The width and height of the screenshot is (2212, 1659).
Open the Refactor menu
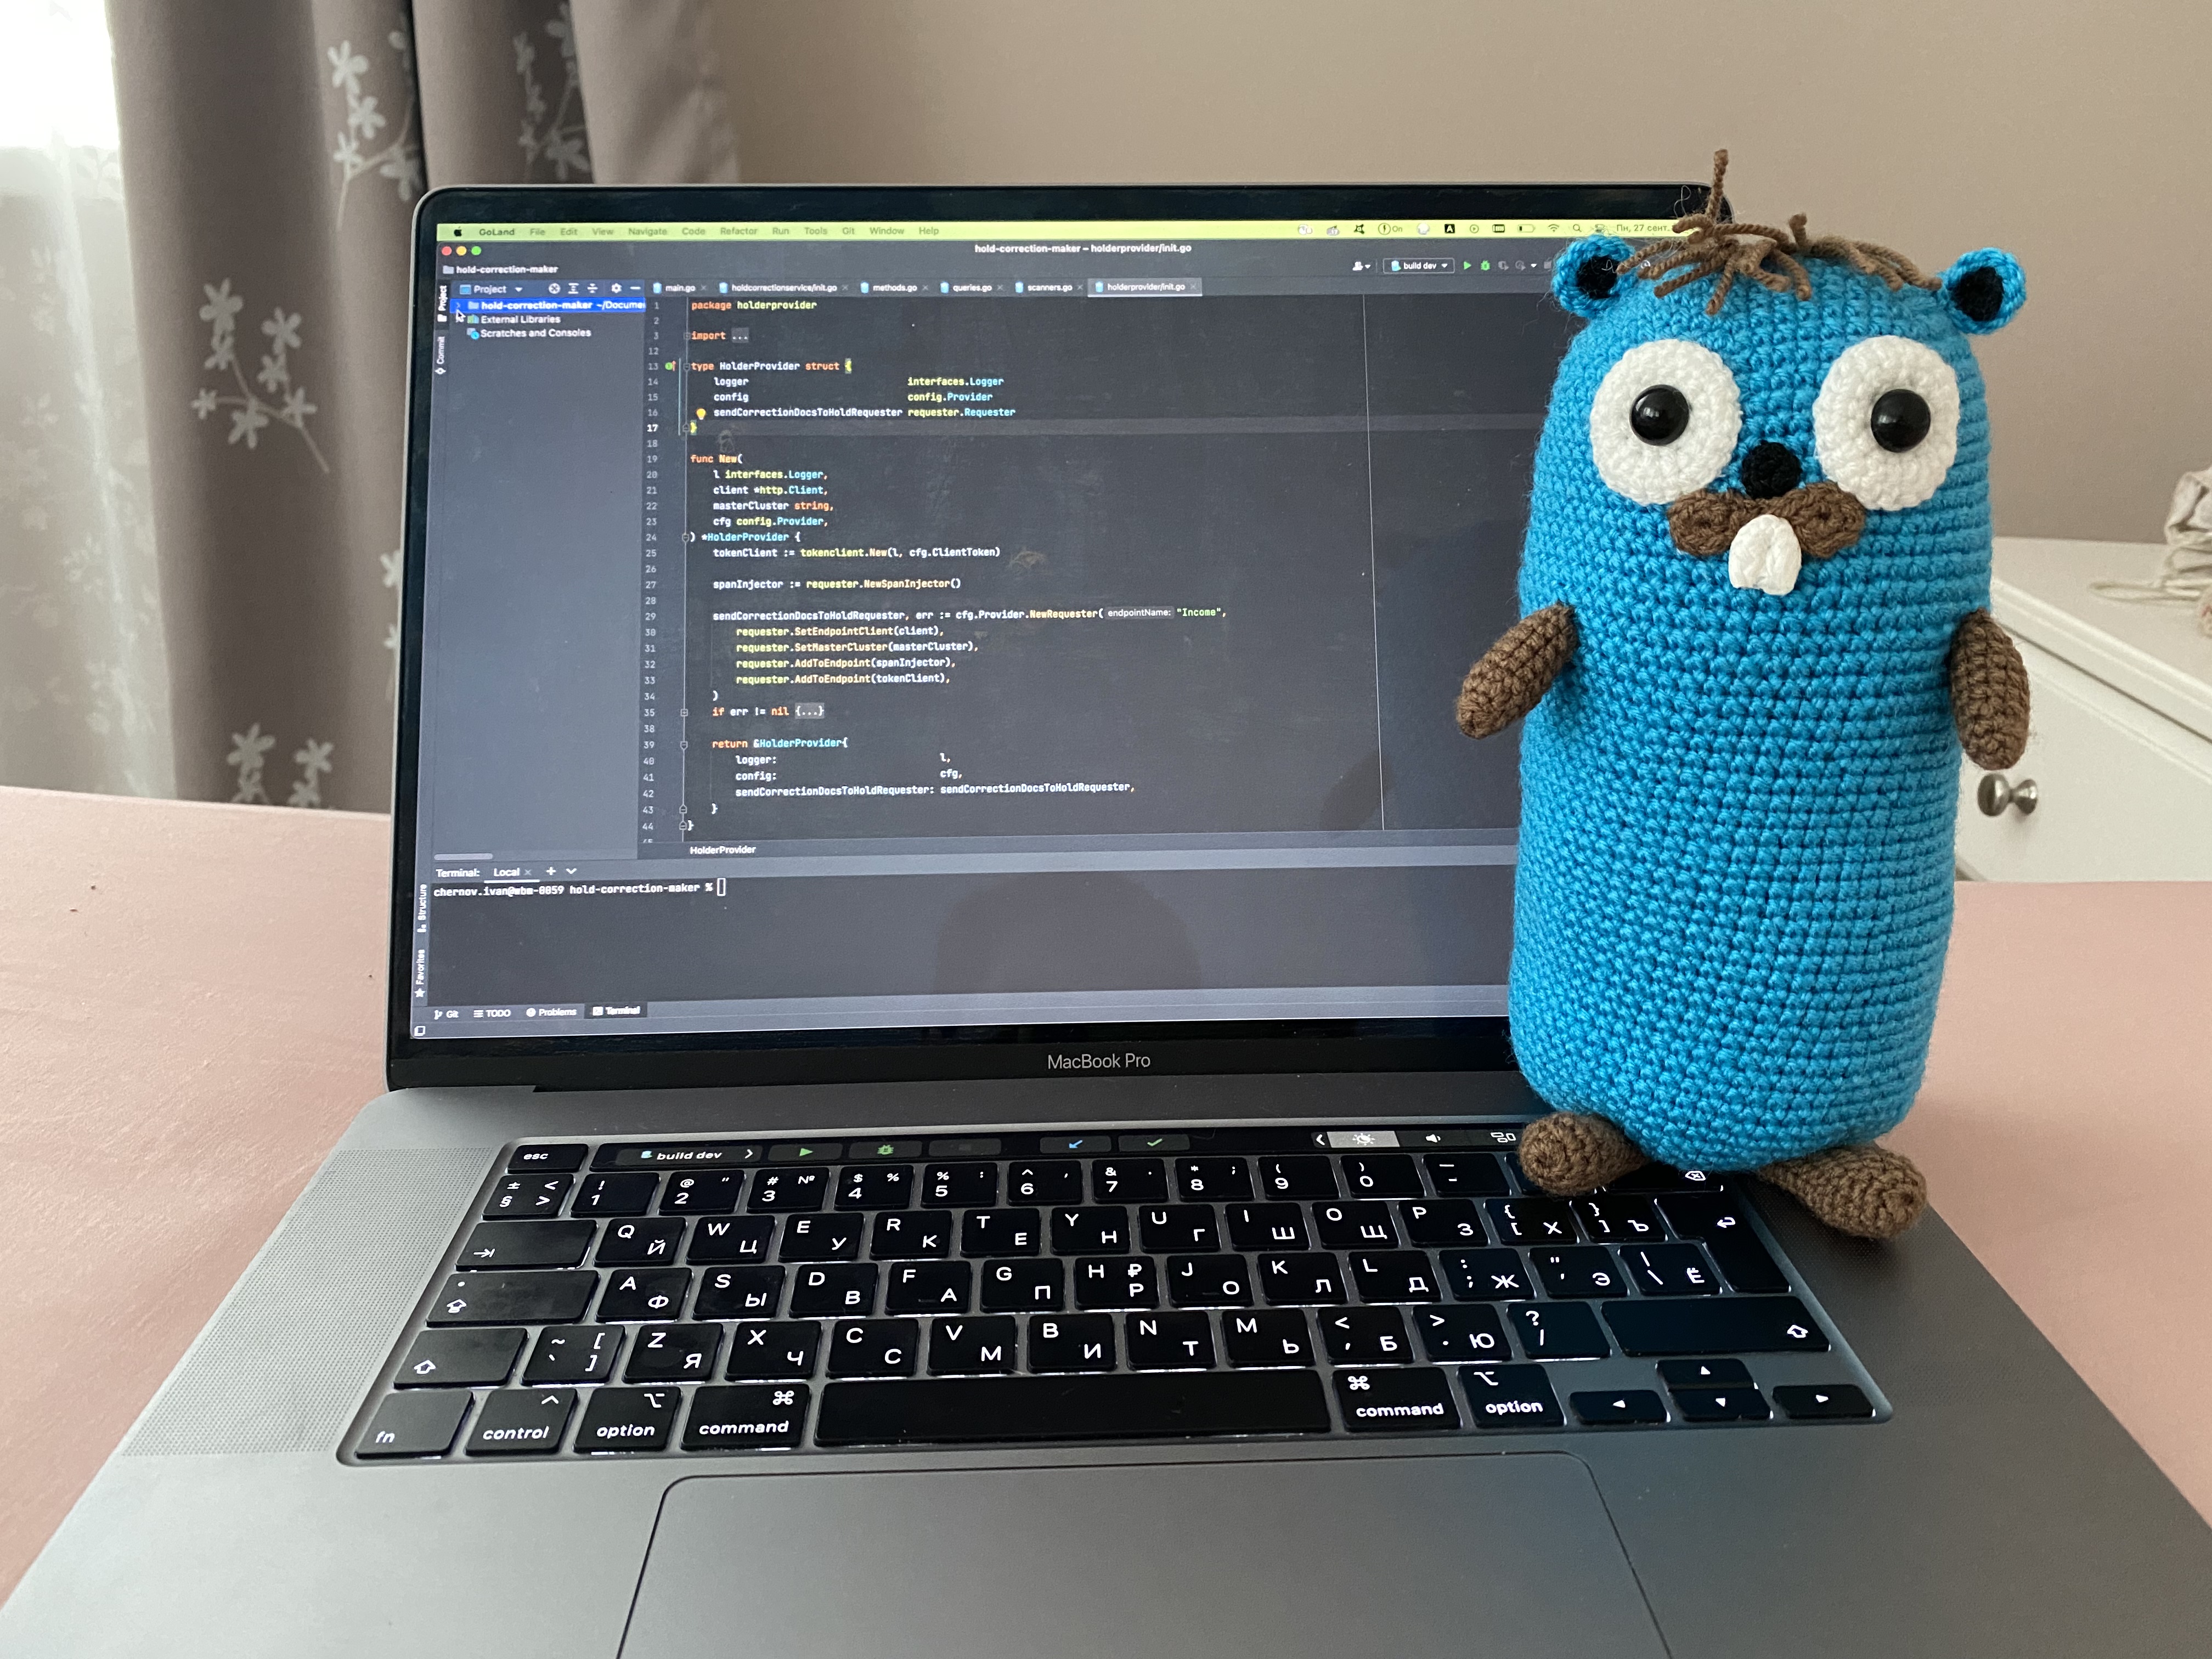tap(738, 231)
